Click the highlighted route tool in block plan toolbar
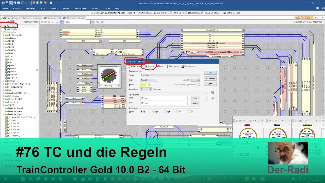Image resolution: width=325 pixels, height=183 pixels. (x=62, y=22)
